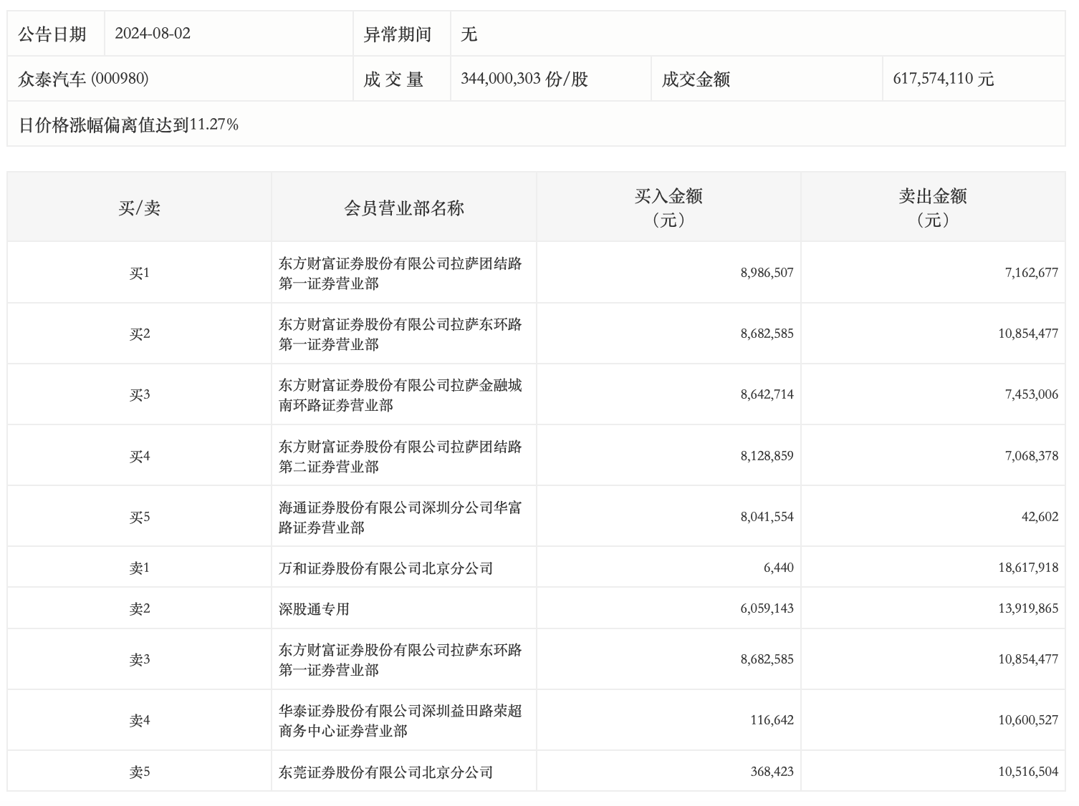Screen dimensions: 1079x806
Task: Click 东莞证券股份有限公司北京分公司
Action: click(385, 772)
